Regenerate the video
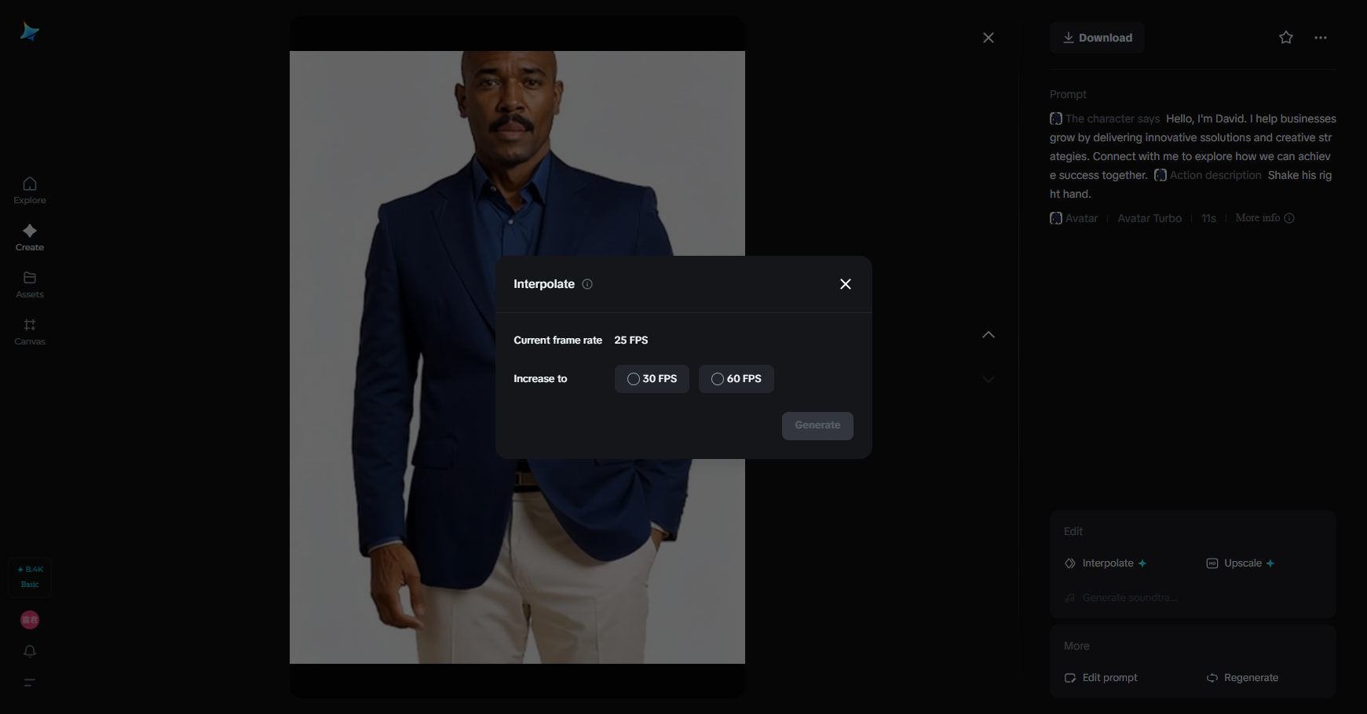This screenshot has height=714, width=1367. [1243, 678]
